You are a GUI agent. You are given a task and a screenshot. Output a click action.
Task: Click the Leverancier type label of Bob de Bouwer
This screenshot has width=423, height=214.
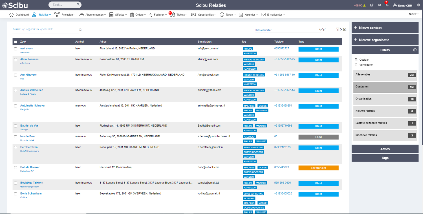tap(318, 168)
